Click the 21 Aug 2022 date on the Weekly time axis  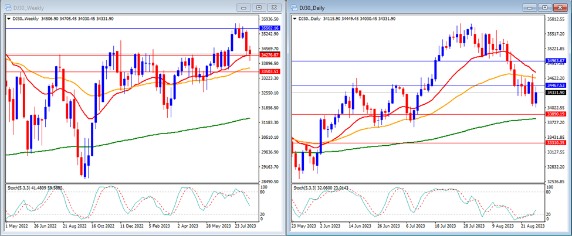pos(75,226)
